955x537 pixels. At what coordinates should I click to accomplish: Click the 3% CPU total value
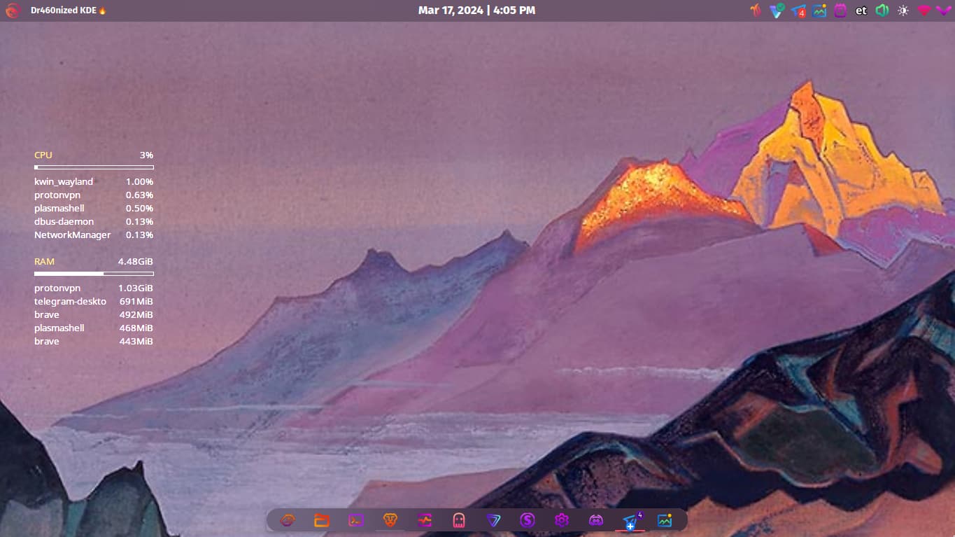point(146,155)
